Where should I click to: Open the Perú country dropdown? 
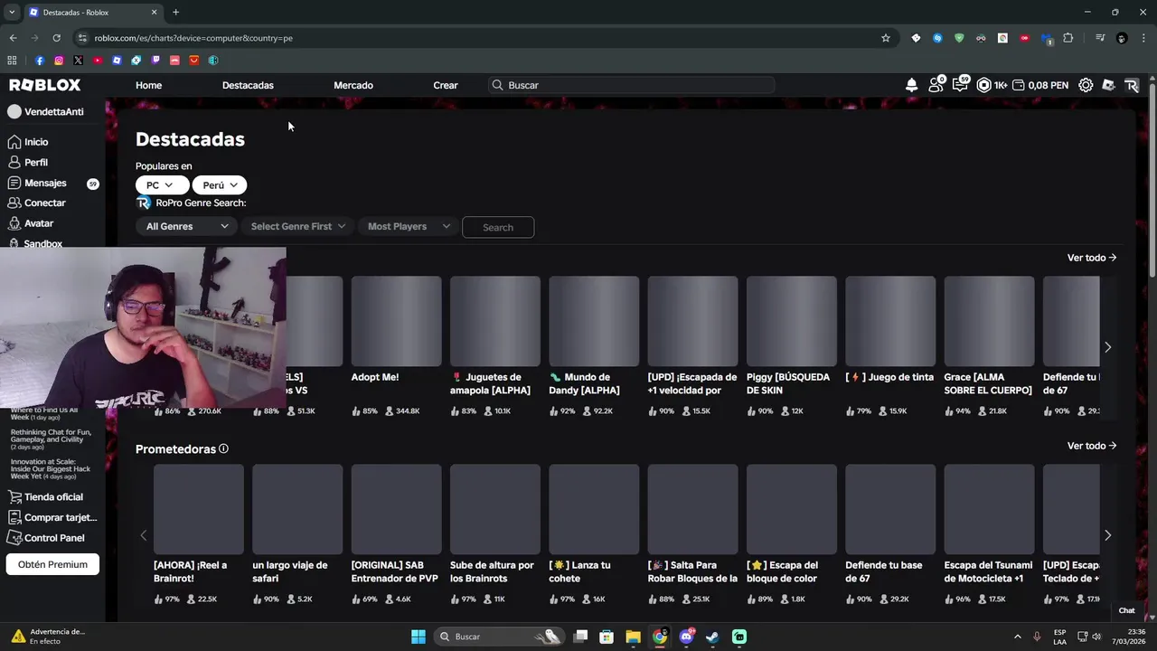219,184
